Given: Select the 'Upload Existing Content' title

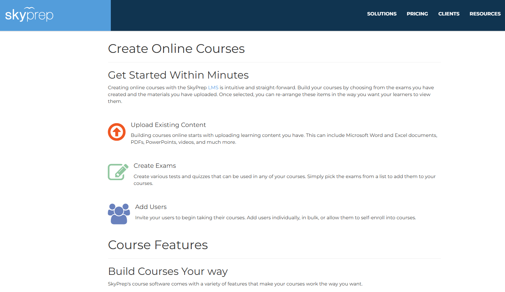Looking at the screenshot, I should (x=168, y=125).
